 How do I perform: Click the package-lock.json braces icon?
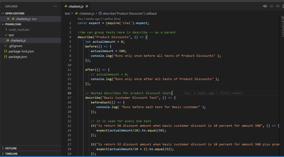[6, 51]
